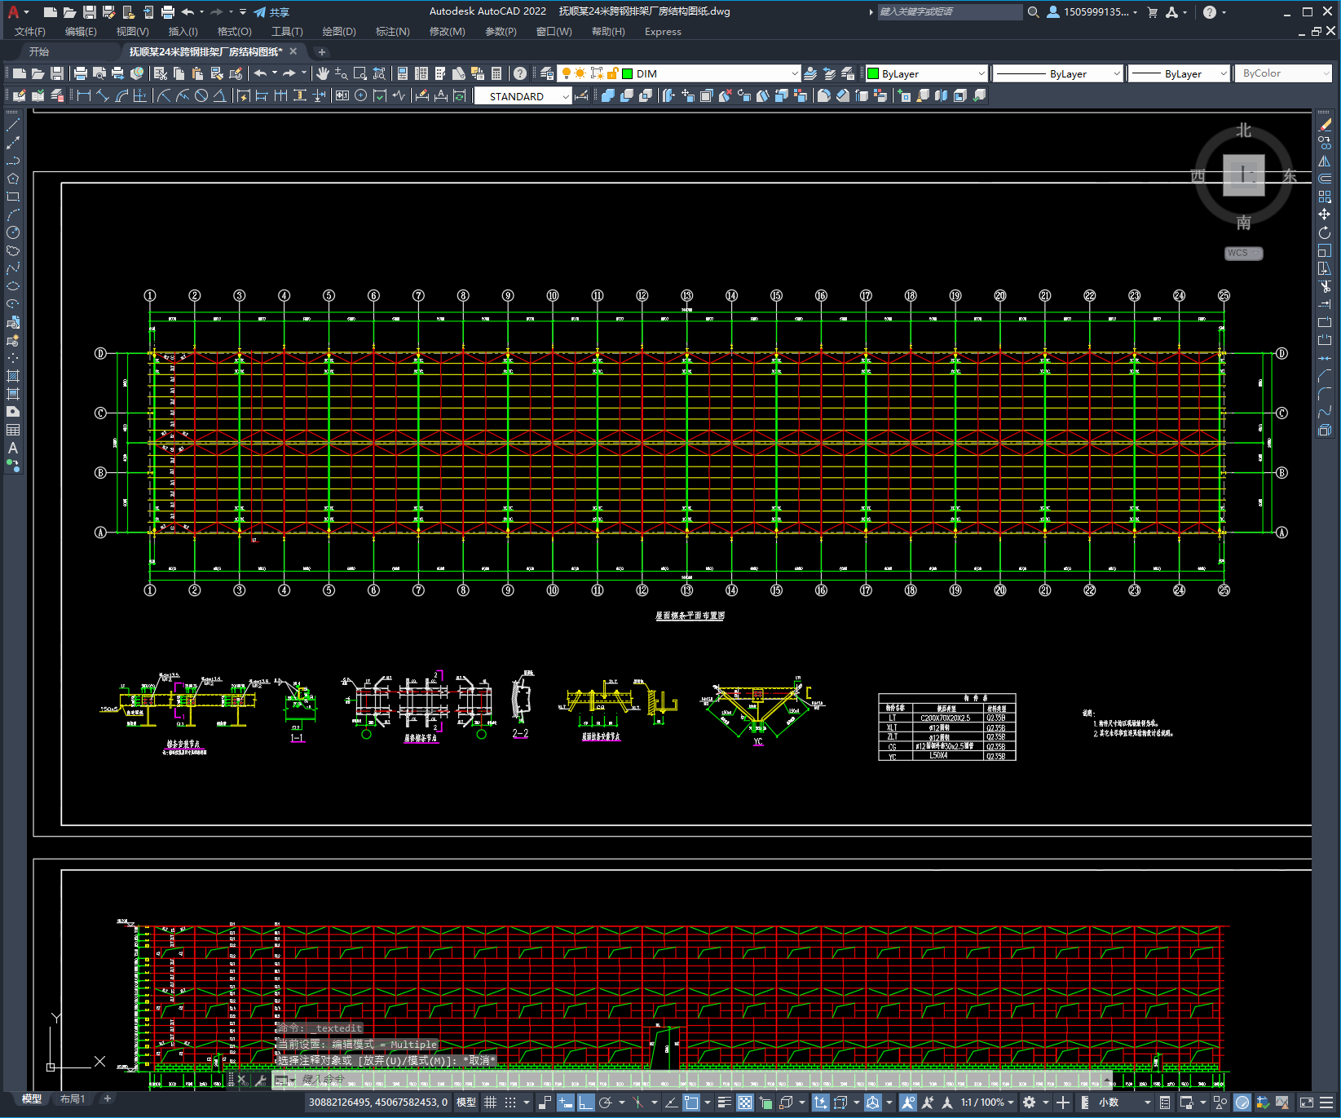
Task: Open the QuickCalc calculator icon
Action: pyautogui.click(x=496, y=73)
